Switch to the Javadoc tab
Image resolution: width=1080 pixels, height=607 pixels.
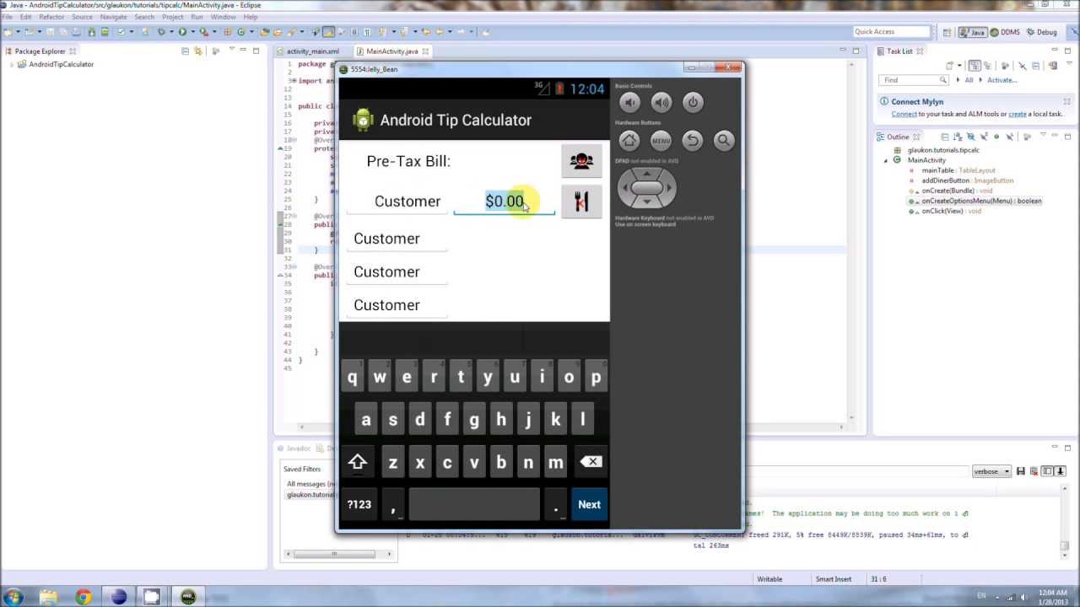(x=299, y=449)
